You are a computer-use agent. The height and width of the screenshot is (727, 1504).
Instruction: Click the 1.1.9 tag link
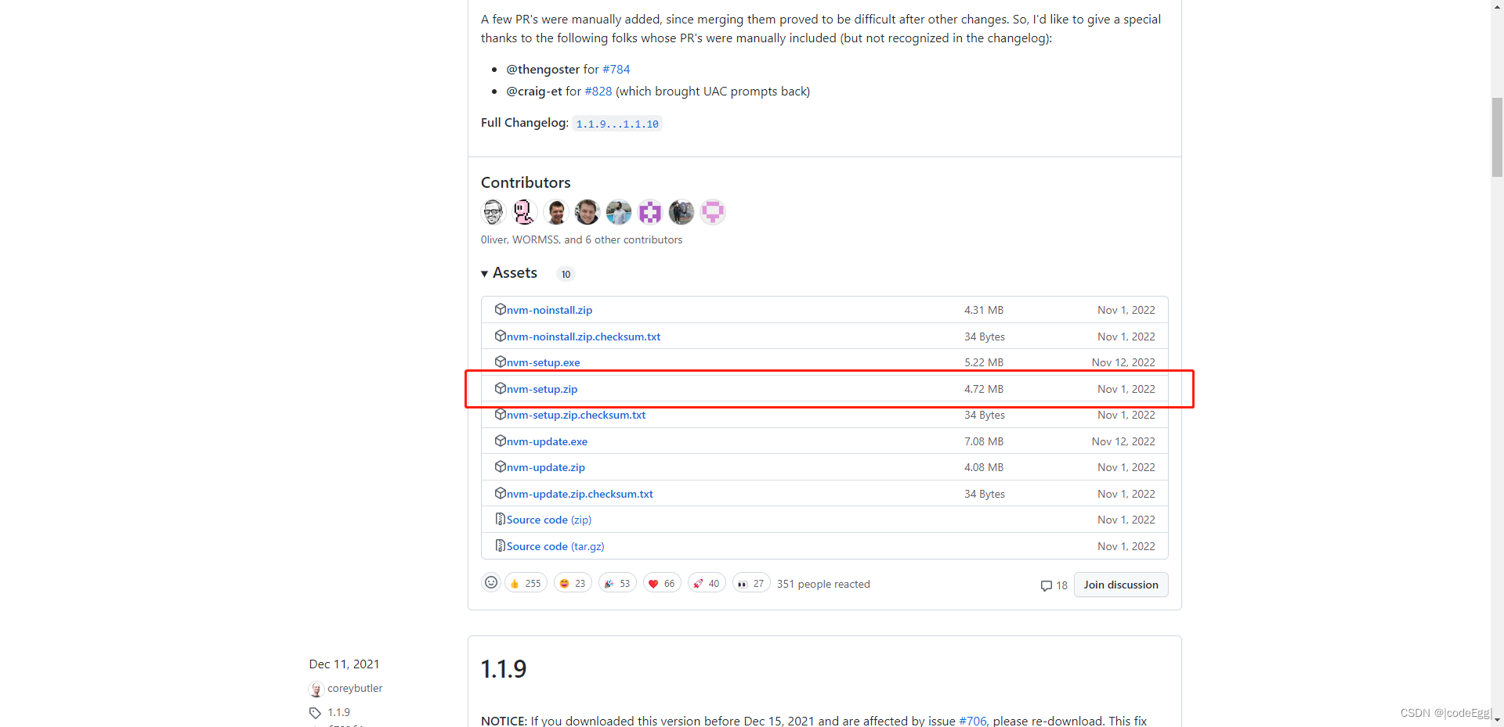tap(338, 712)
